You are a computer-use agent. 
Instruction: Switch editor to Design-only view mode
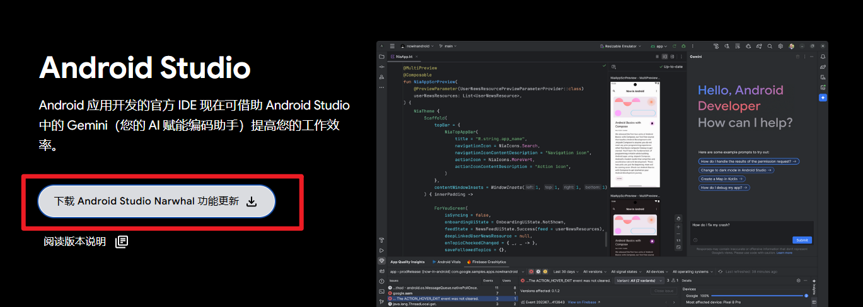click(672, 57)
